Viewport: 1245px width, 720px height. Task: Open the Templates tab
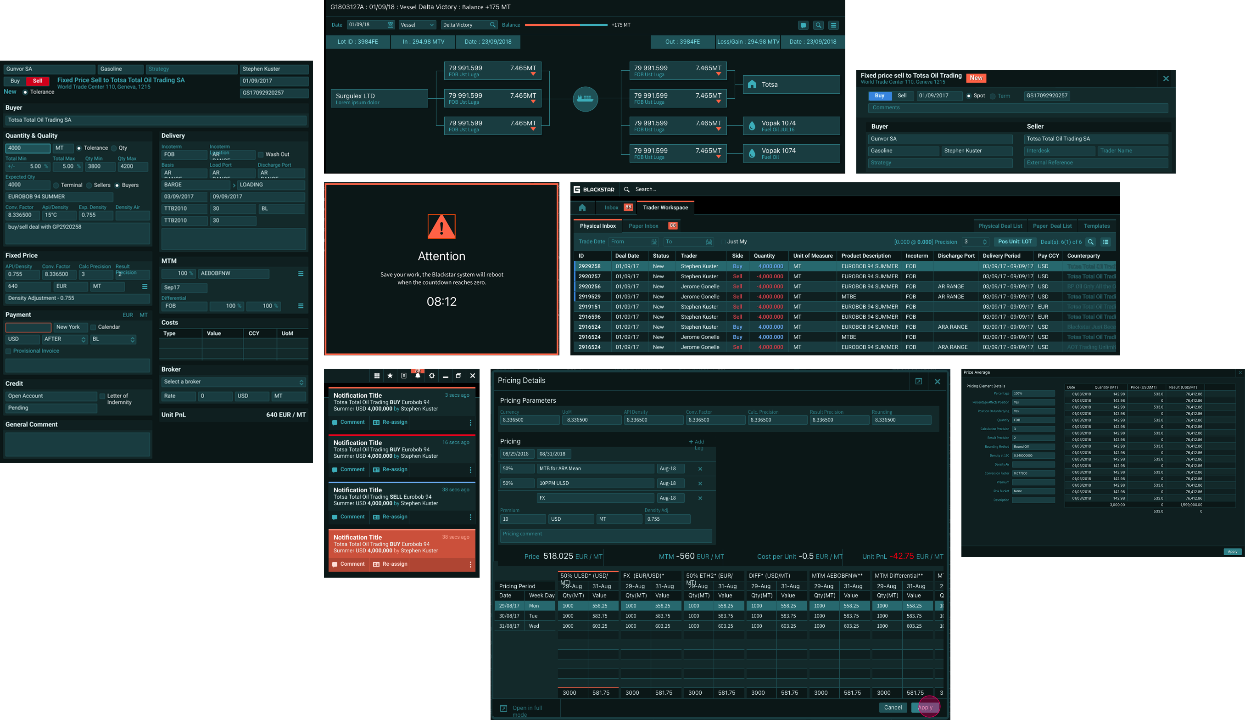1096,226
